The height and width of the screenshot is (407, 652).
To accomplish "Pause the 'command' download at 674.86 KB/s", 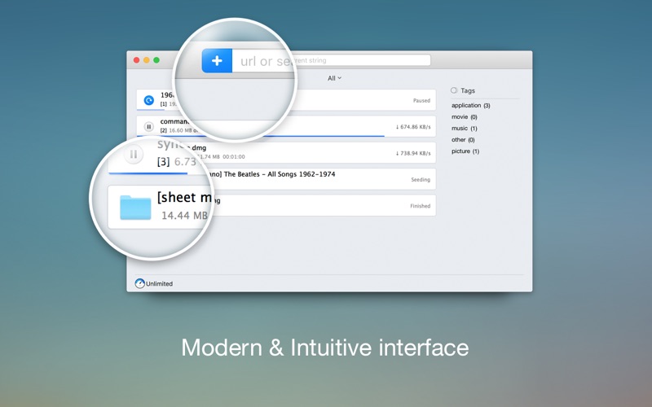I will pos(148,126).
